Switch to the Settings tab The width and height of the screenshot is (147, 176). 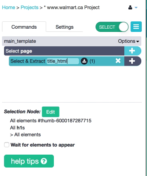(x=64, y=27)
